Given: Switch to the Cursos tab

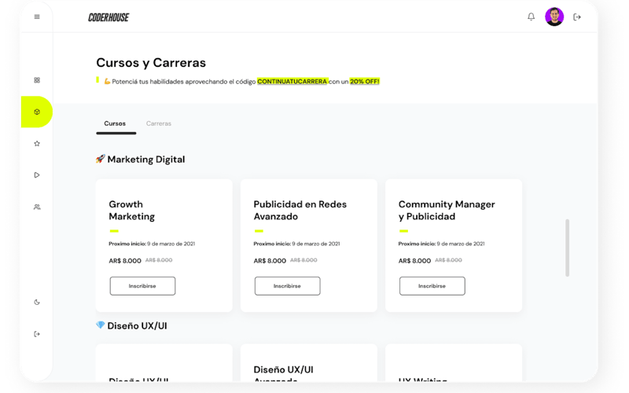Looking at the screenshot, I should tap(115, 123).
